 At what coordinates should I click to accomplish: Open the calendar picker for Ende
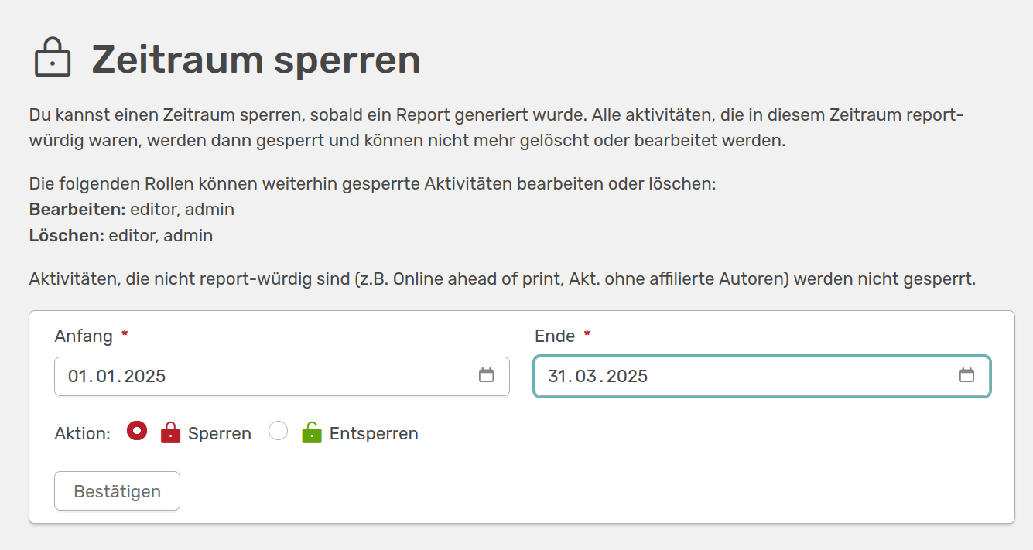[966, 376]
